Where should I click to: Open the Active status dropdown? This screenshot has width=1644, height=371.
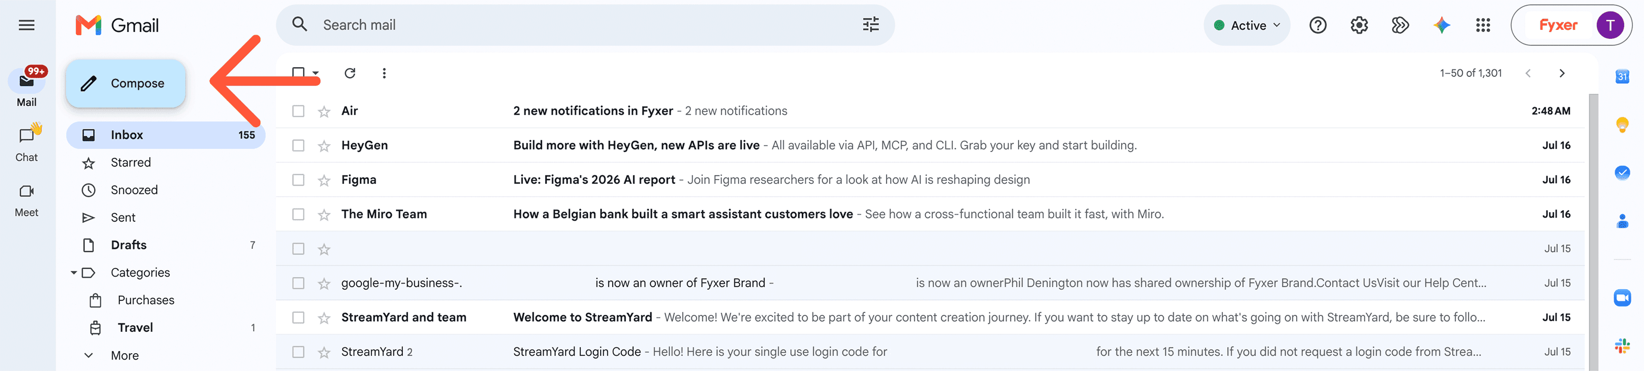(1246, 25)
